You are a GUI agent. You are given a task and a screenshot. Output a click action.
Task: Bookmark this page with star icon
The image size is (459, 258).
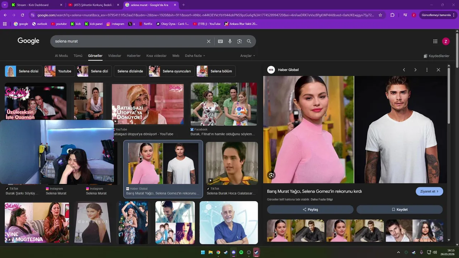[x=380, y=15]
